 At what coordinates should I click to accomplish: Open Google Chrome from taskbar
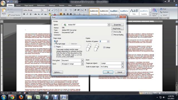pyautogui.click(x=12, y=97)
